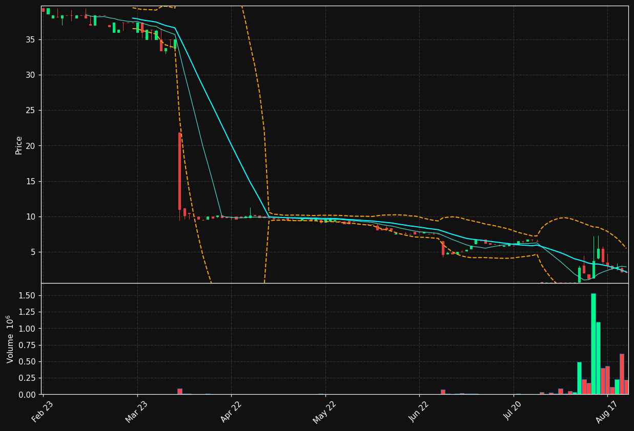634x431 pixels.
Task: Click the volume tick label 0.00
Action: [27, 395]
